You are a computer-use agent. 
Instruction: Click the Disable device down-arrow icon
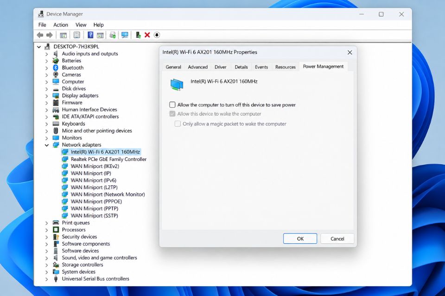pos(157,35)
